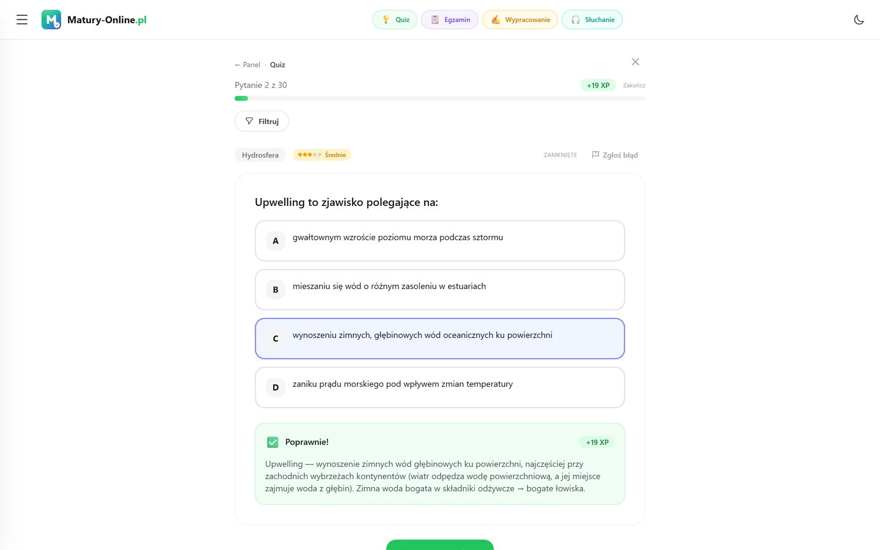
Task: Open the Wypracowanie tab
Action: coord(520,20)
